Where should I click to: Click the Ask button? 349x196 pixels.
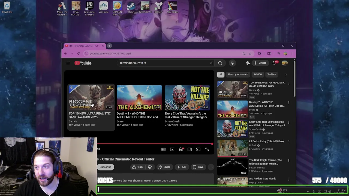click(182, 167)
